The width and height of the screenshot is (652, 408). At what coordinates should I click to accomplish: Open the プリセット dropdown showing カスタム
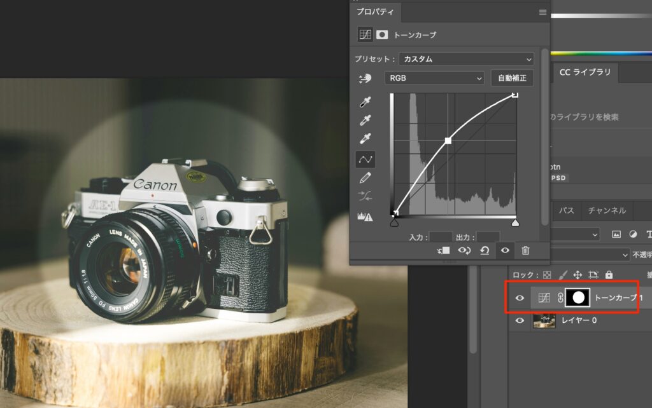467,59
